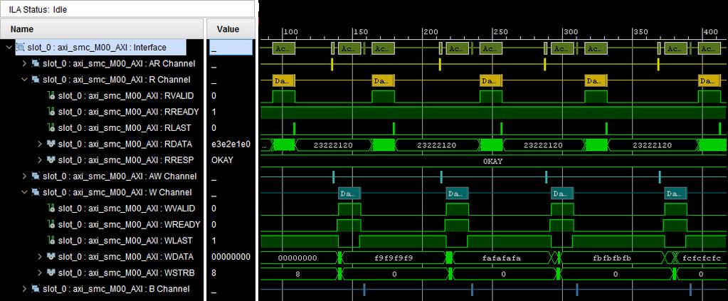Click the fafafafa WDATA waveform segment
Screen dimensions: 728x301
pos(502,258)
